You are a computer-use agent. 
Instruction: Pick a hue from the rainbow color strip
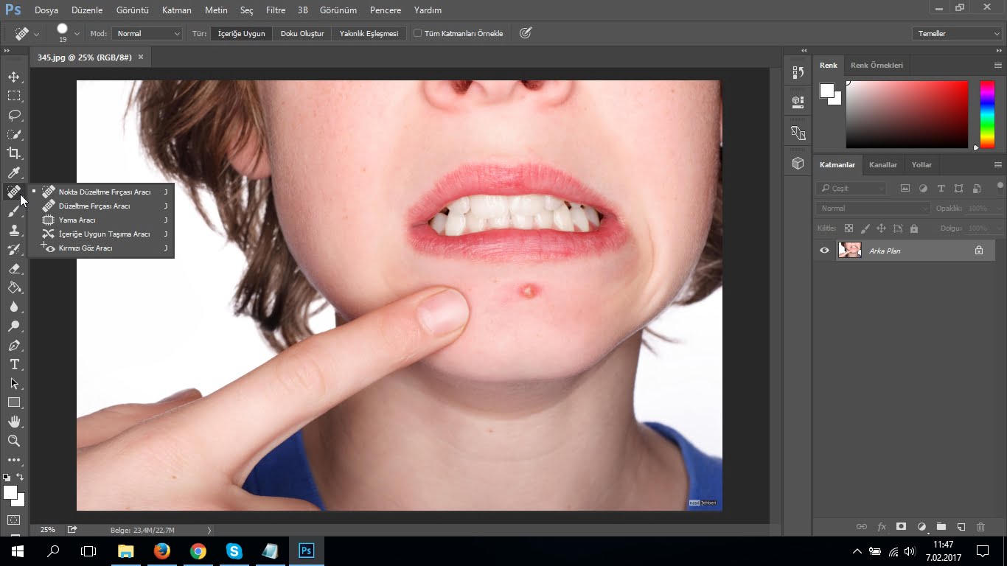[986, 114]
